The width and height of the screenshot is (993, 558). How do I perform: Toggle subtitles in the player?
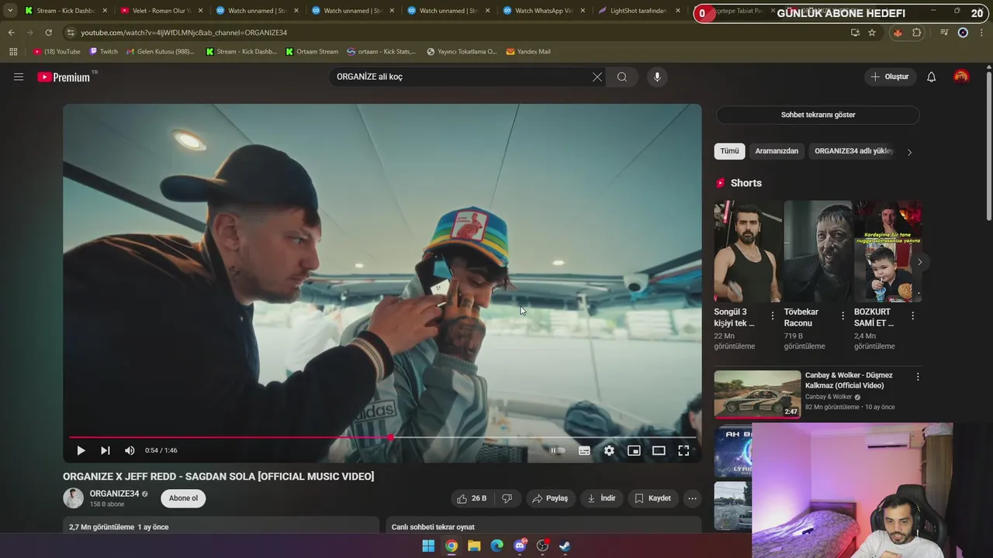(584, 450)
